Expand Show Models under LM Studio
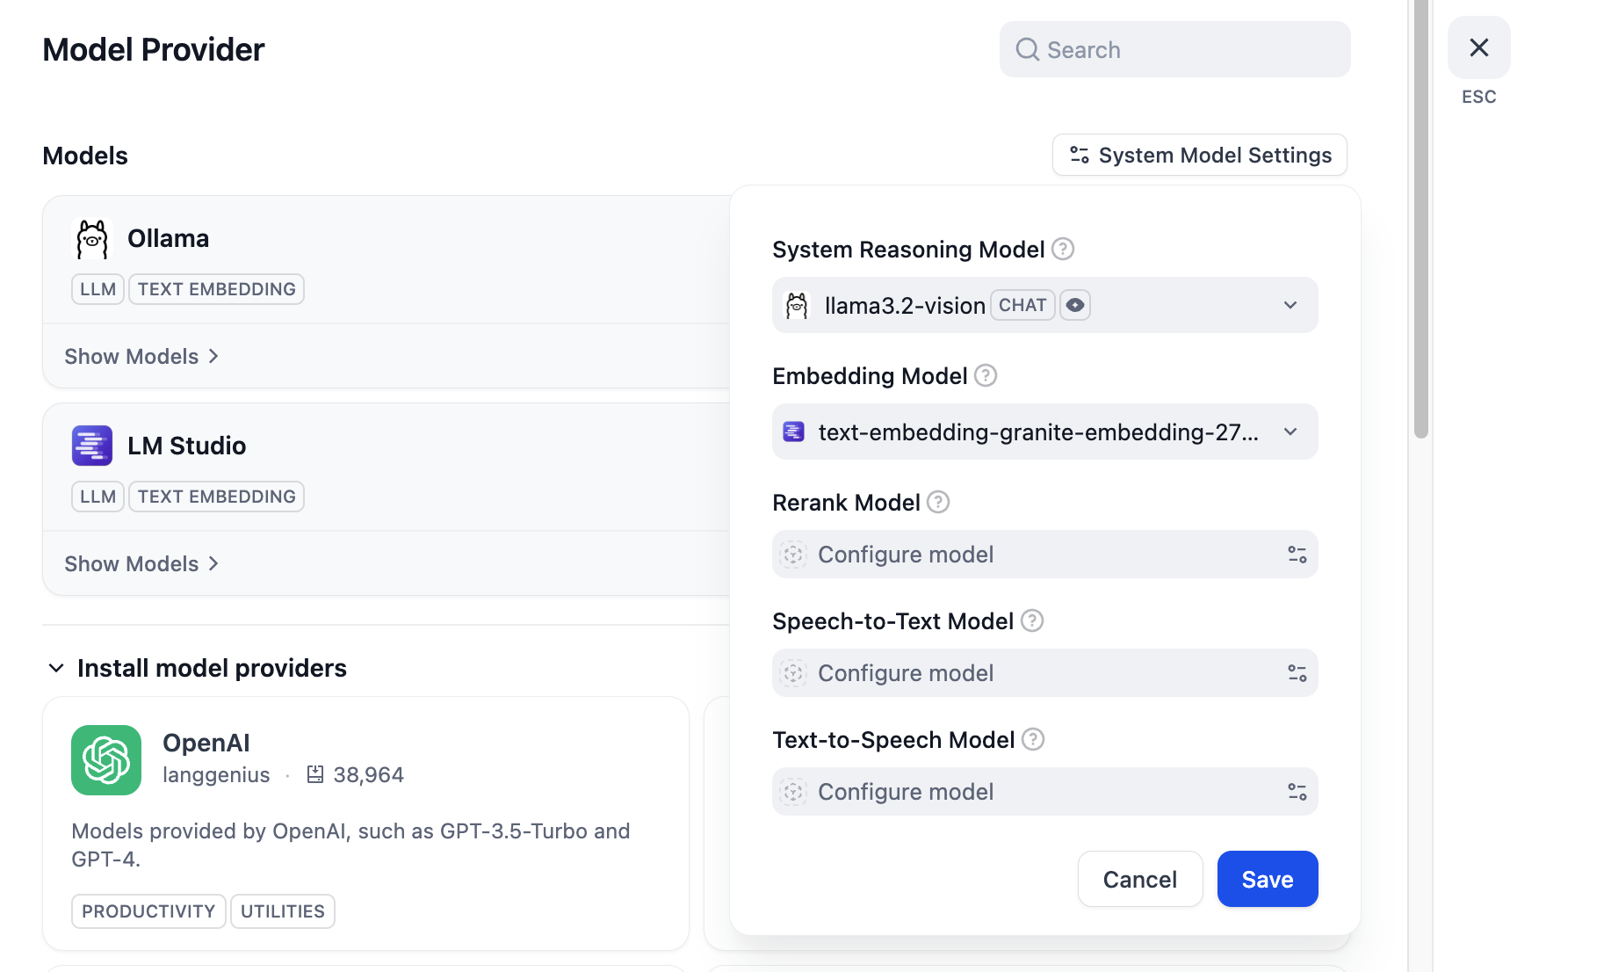 click(141, 564)
